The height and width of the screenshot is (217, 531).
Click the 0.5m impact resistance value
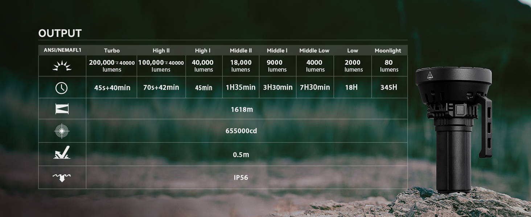(241, 155)
